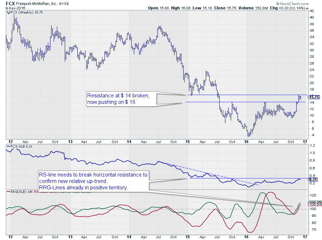Click the FCX (Weekly) 15.75 legend label

tap(26, 12)
